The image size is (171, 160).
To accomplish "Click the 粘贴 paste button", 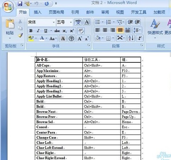I will [10, 29].
